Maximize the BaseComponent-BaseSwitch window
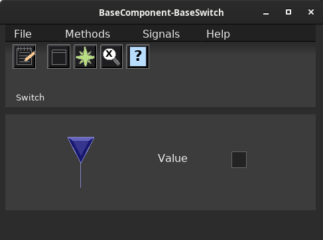This screenshot has width=323, height=240. (x=289, y=12)
